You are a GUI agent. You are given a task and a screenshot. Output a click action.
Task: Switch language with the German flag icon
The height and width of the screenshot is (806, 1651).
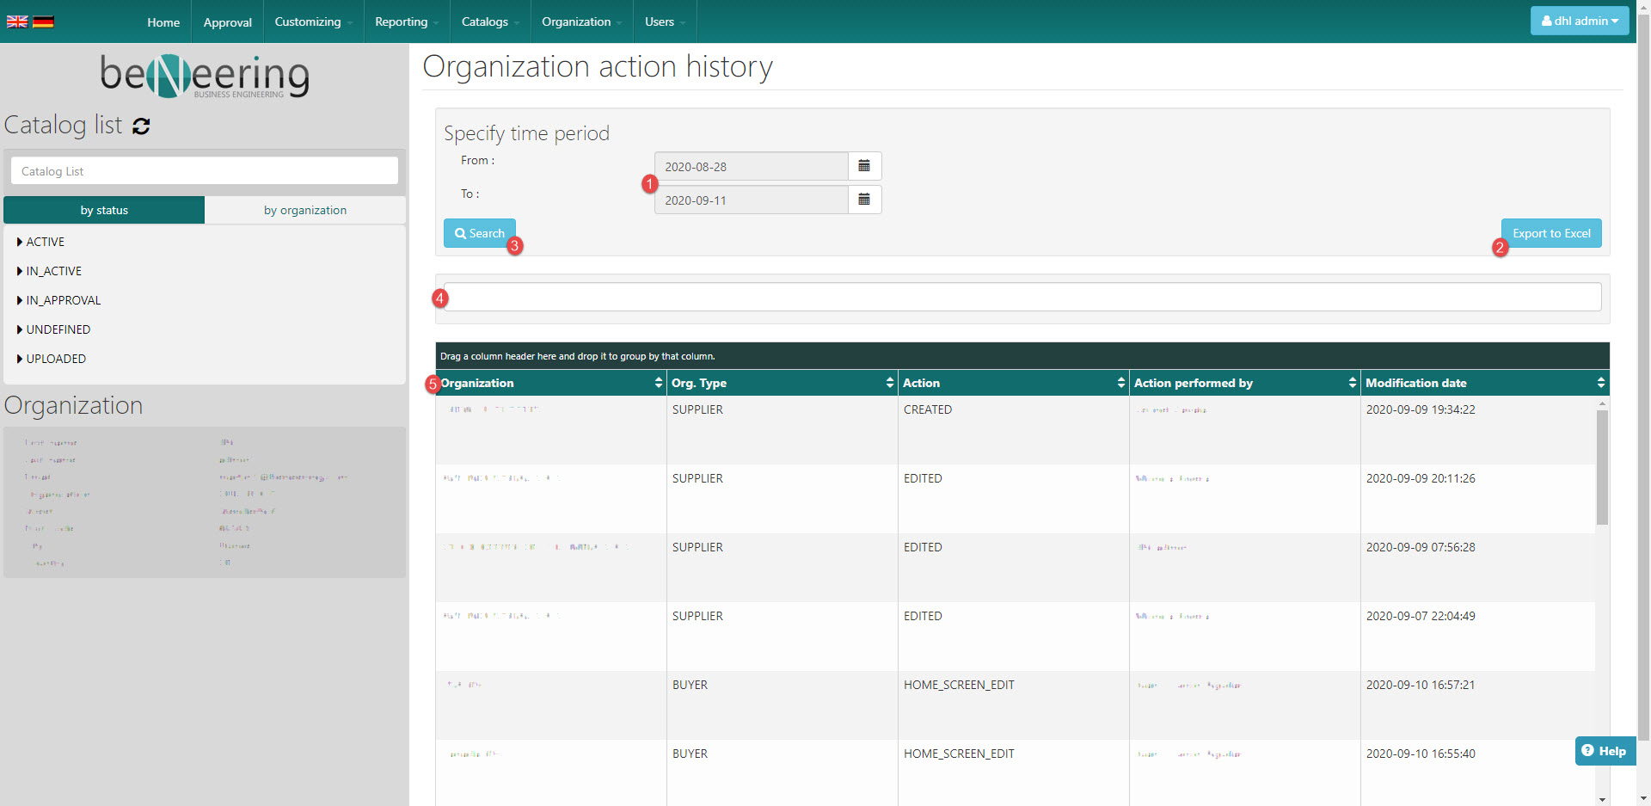coord(43,22)
